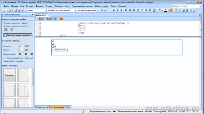
Task: Open the Файл menu
Action: pyautogui.click(x=6, y=6)
